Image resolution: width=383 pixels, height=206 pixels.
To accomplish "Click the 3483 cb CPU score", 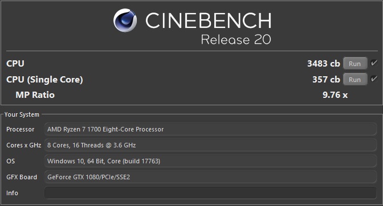I will [x=323, y=64].
